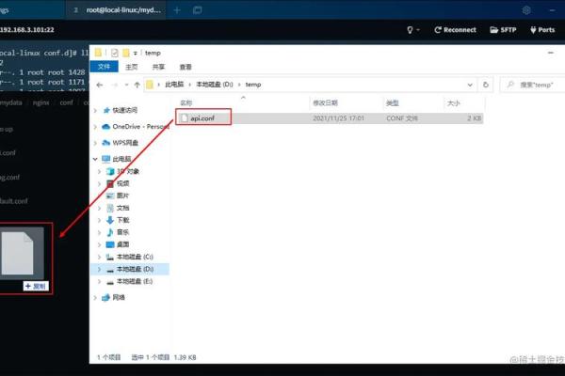565x376 pixels.
Task: Click quick access properties checkmark icon
Action: click(114, 53)
